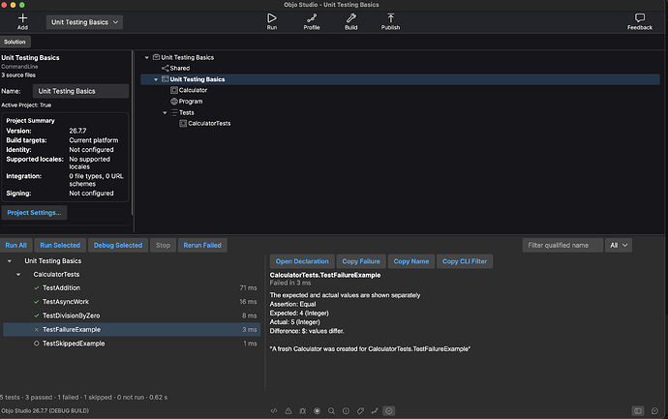Viewport: 668px width, 419px height.
Task: Click the Build wrench icon
Action: tap(351, 17)
